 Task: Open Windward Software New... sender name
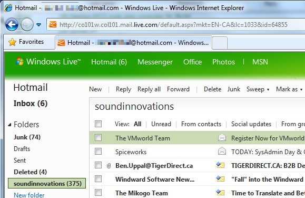point(155,180)
